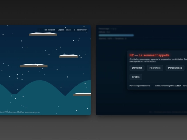The width and height of the screenshot is (187, 140).
Task: Click the title K2 — Le sommet t'appelle
Action: 150,55
